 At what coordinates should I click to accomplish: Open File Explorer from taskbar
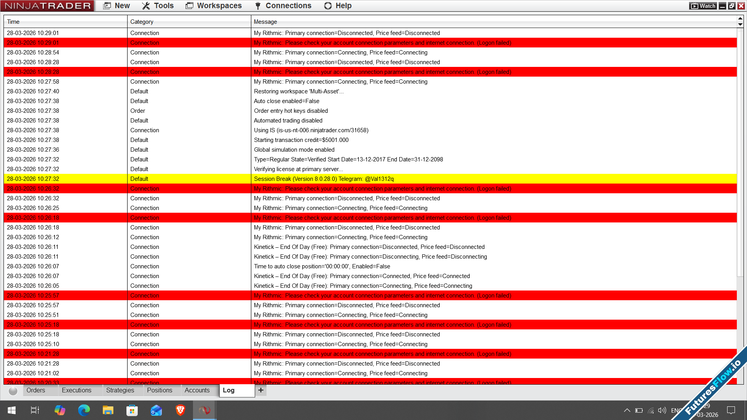108,410
